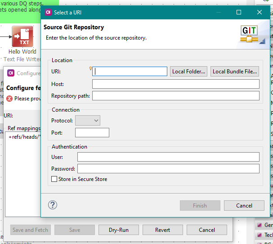Focus the Host text field
Screen dimensions: 273x244
pos(175,84)
